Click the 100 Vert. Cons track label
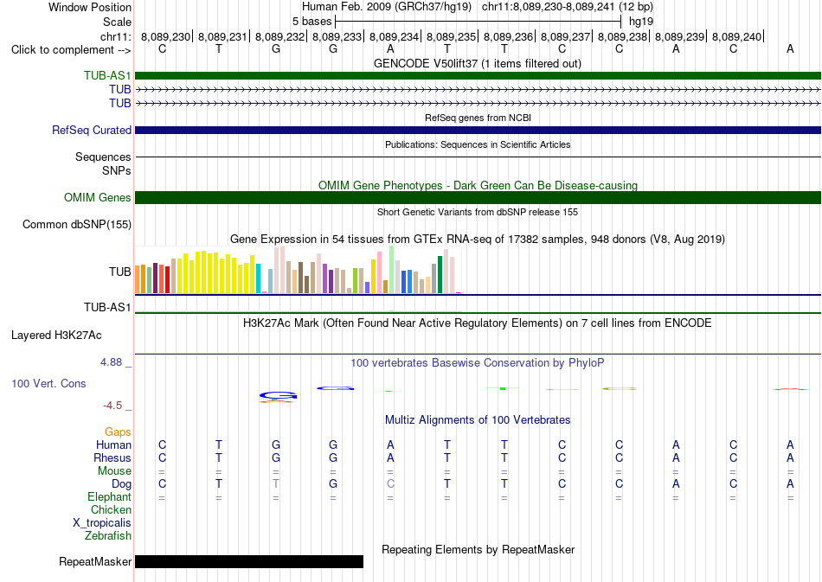822x582 pixels. pyautogui.click(x=48, y=383)
